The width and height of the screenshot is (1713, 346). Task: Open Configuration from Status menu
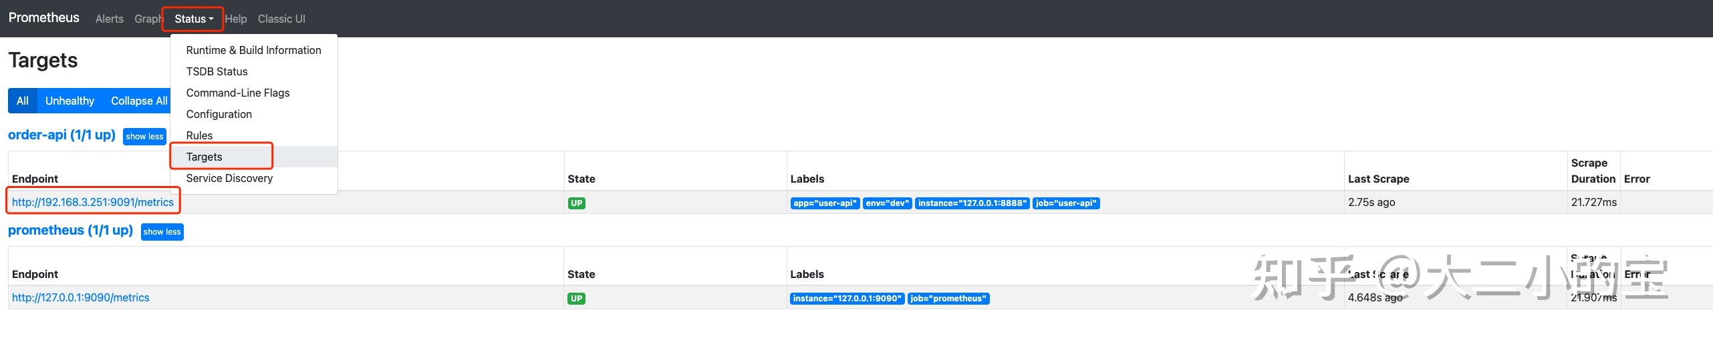click(219, 114)
